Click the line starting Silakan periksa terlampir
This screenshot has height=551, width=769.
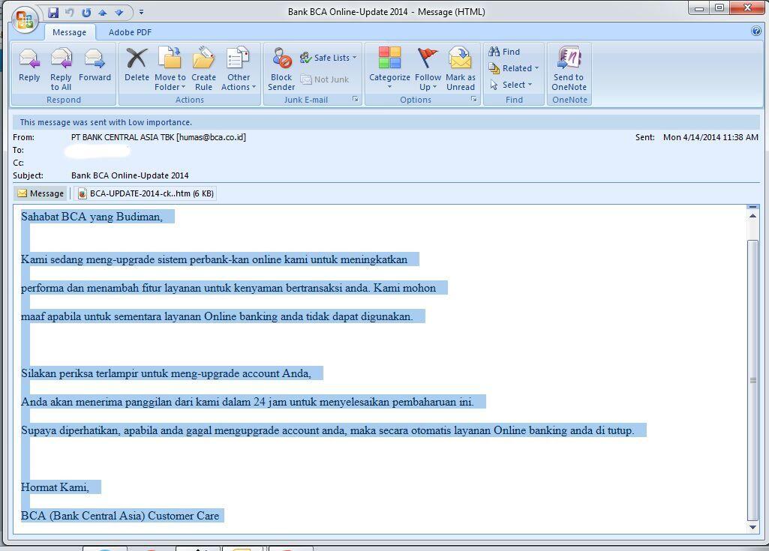(x=167, y=373)
